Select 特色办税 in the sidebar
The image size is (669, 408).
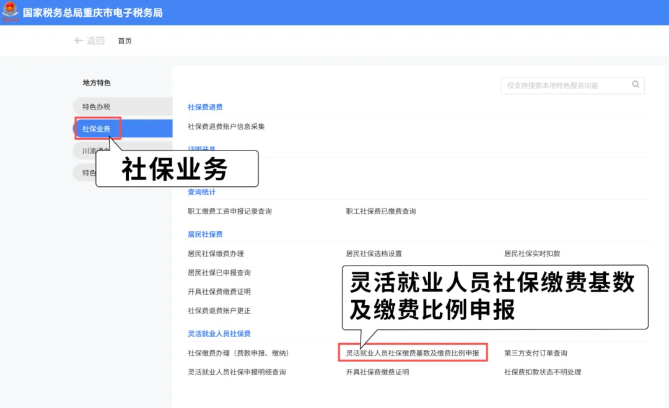pos(97,106)
